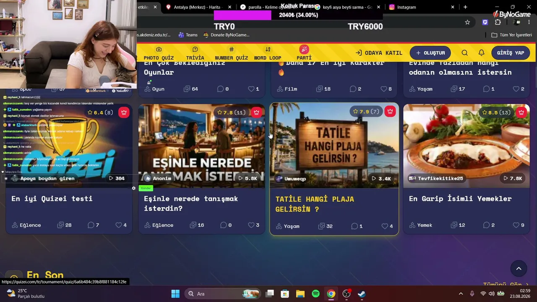Open the Windows Start menu
Screen dimensions: 537x302
click(175, 294)
